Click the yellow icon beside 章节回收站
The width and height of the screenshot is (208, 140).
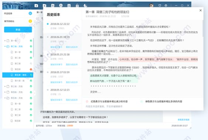point(30,21)
